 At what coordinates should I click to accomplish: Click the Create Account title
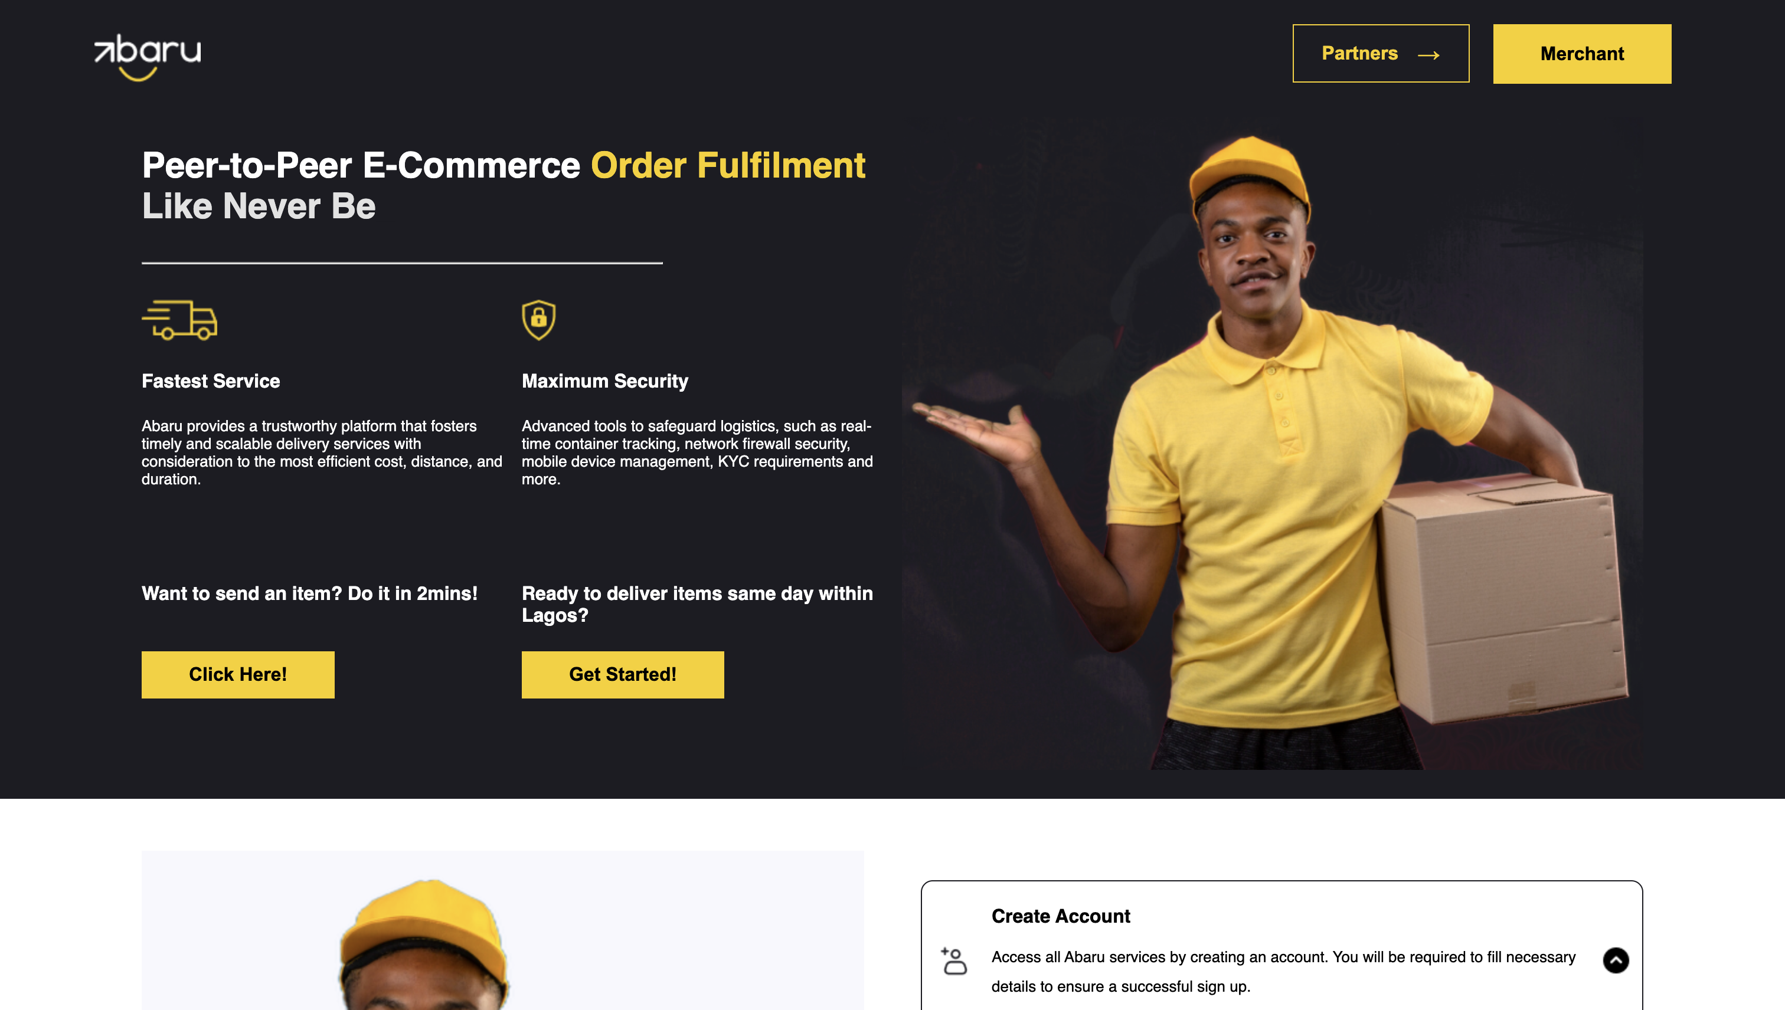pyautogui.click(x=1061, y=916)
